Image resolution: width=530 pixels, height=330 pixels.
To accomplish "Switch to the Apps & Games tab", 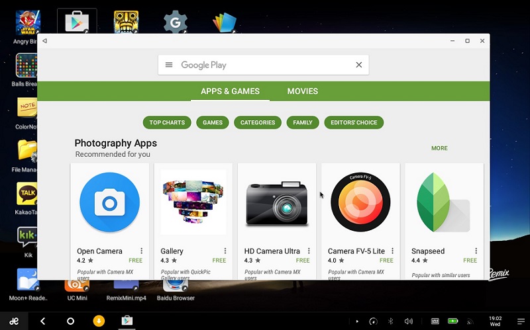I will pyautogui.click(x=230, y=91).
